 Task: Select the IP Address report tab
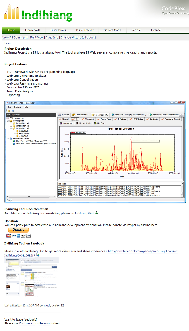click(x=120, y=119)
